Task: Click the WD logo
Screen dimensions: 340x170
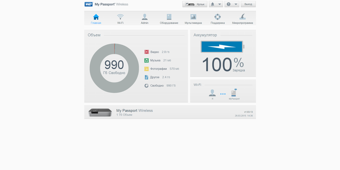Action: [x=89, y=4]
